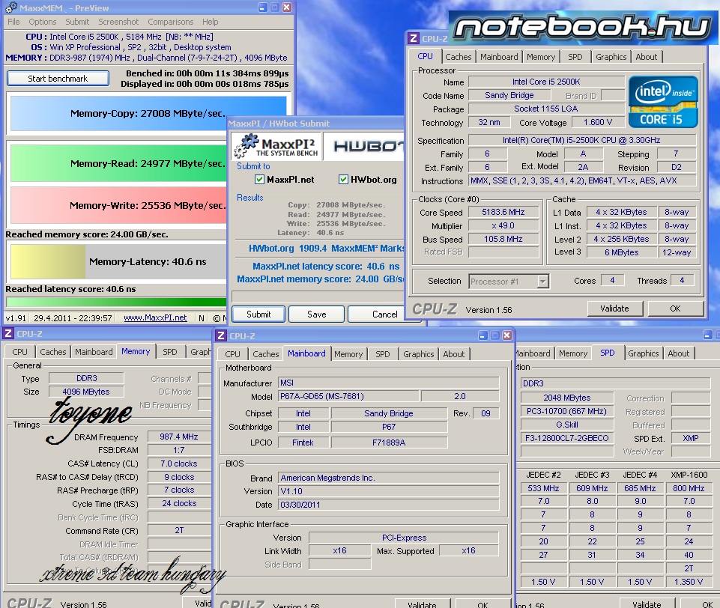Image resolution: width=720 pixels, height=608 pixels.
Task: Click Submit button in HWbot Submit dialog
Action: pos(258,314)
